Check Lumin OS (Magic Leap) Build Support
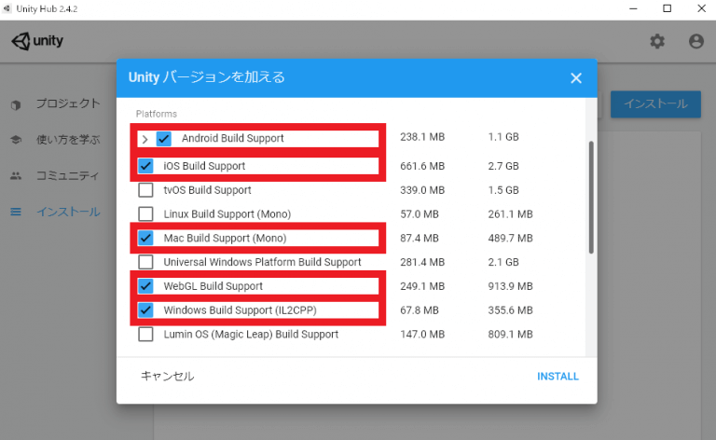This screenshot has height=440, width=716. coord(145,334)
